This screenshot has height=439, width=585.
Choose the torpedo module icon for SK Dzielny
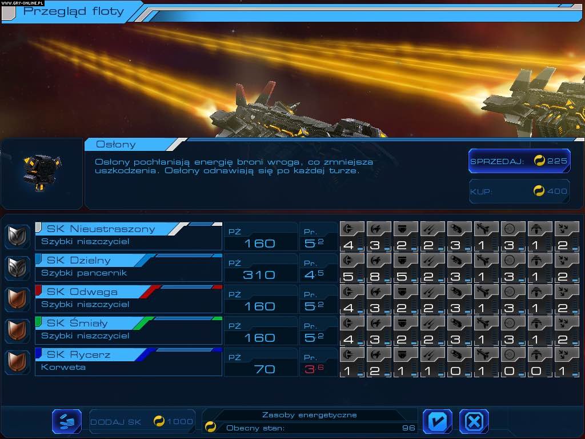point(486,260)
